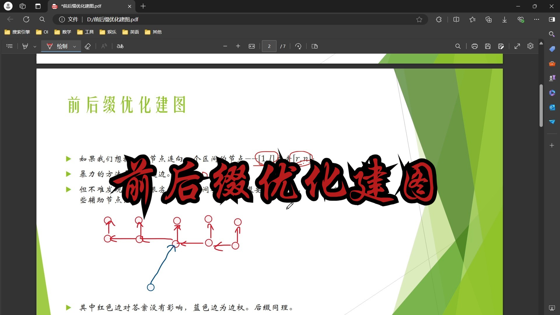This screenshot has width=560, height=315.
Task: Click the sidebar screenshot icon at bottom
Action: (552, 308)
